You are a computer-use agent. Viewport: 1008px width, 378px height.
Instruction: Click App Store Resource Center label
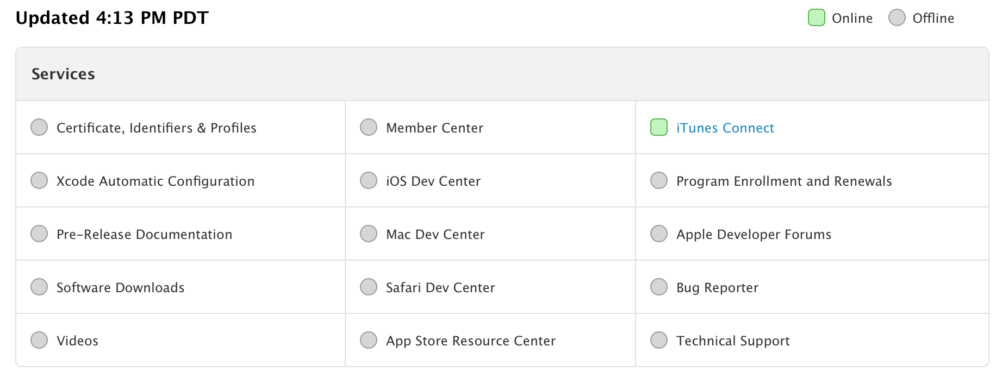tap(471, 341)
